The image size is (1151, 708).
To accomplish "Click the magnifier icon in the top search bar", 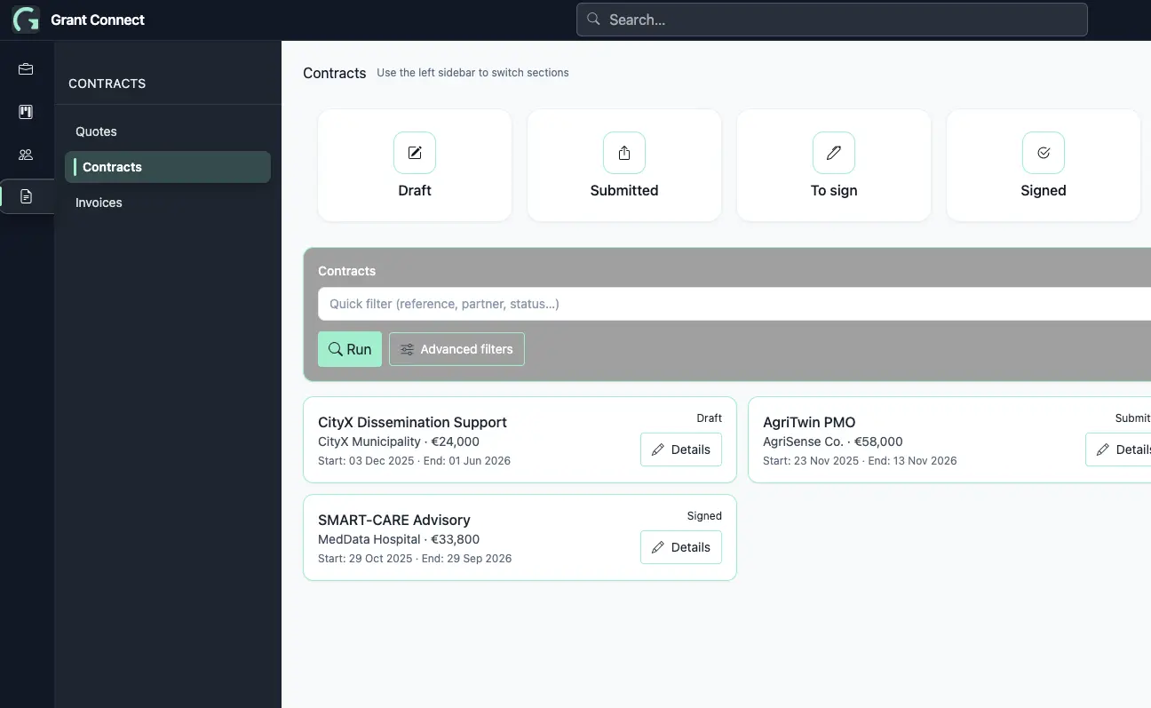I will [592, 19].
